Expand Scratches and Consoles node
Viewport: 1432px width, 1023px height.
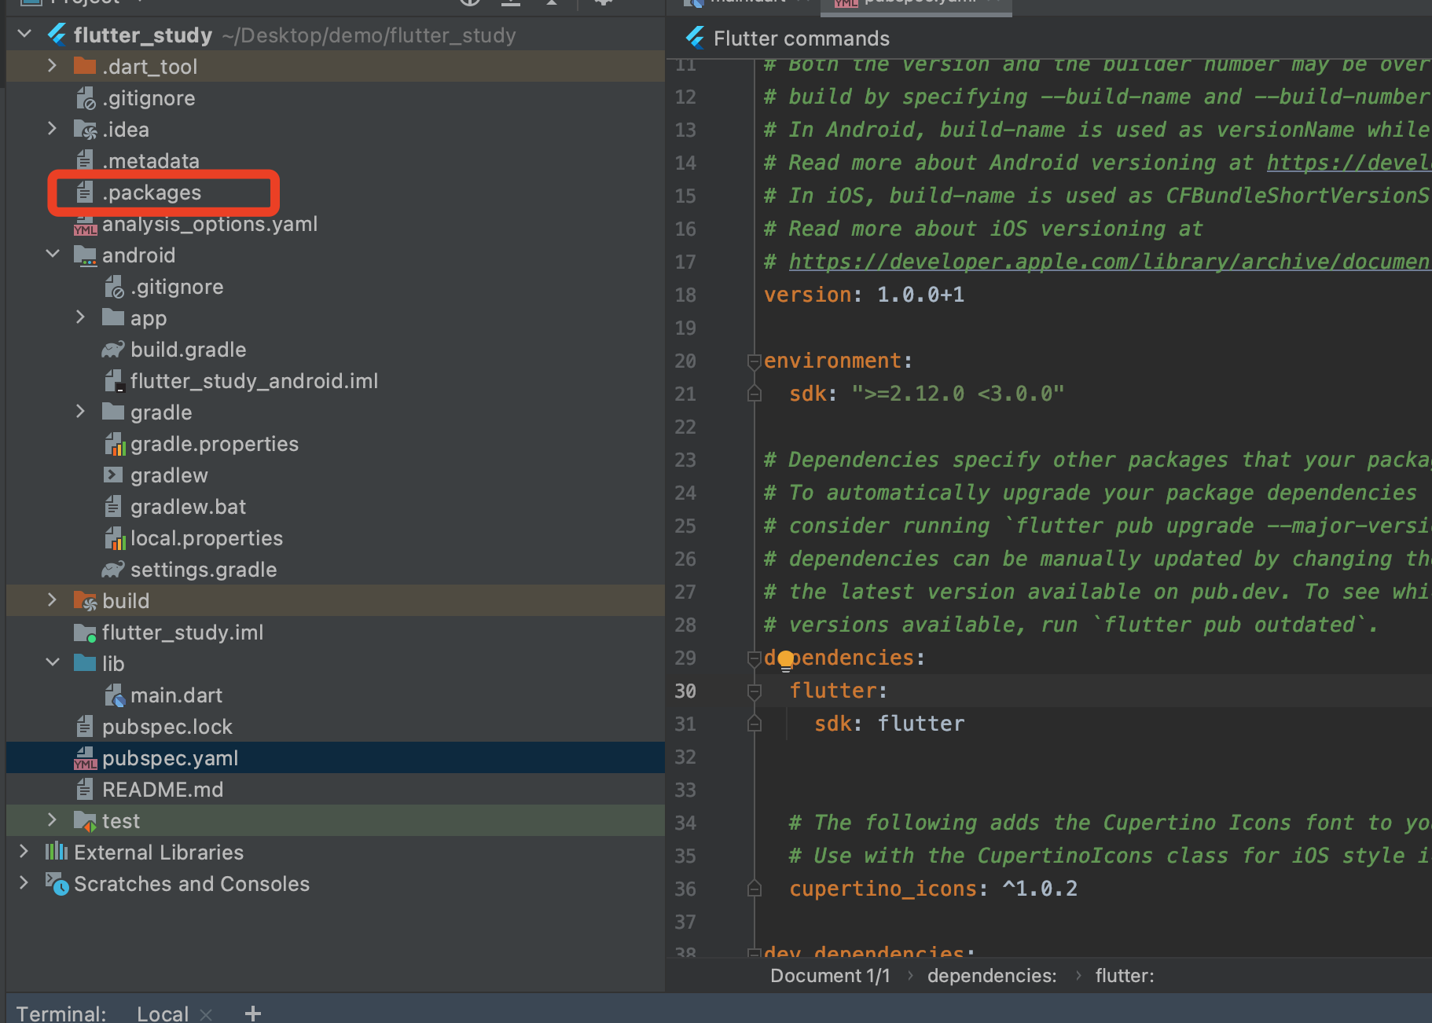coord(24,883)
